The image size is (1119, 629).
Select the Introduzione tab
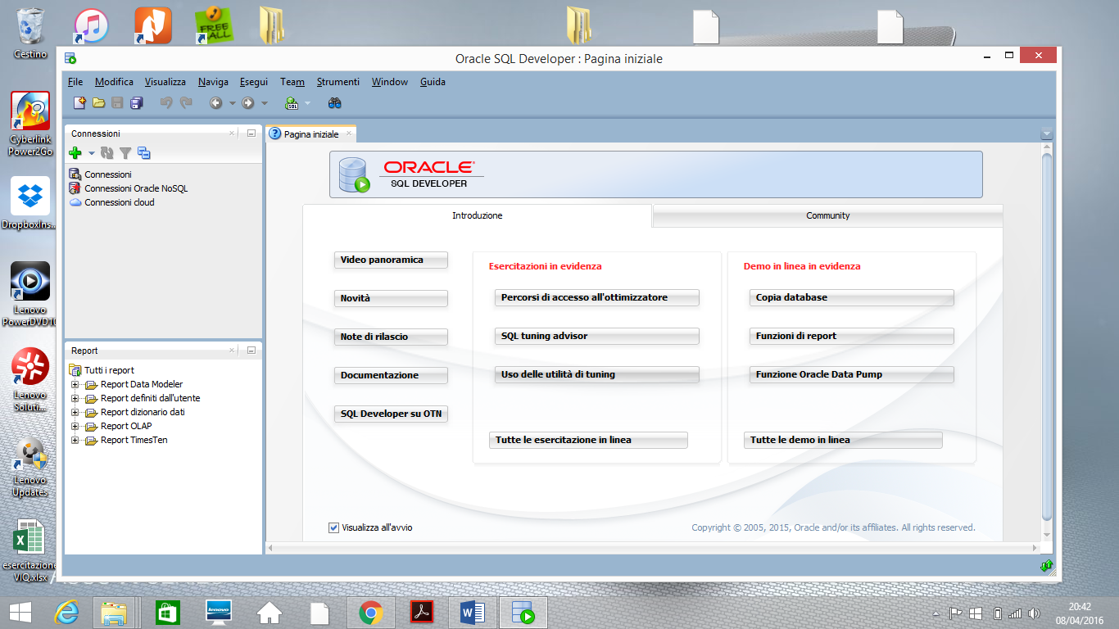pos(478,215)
